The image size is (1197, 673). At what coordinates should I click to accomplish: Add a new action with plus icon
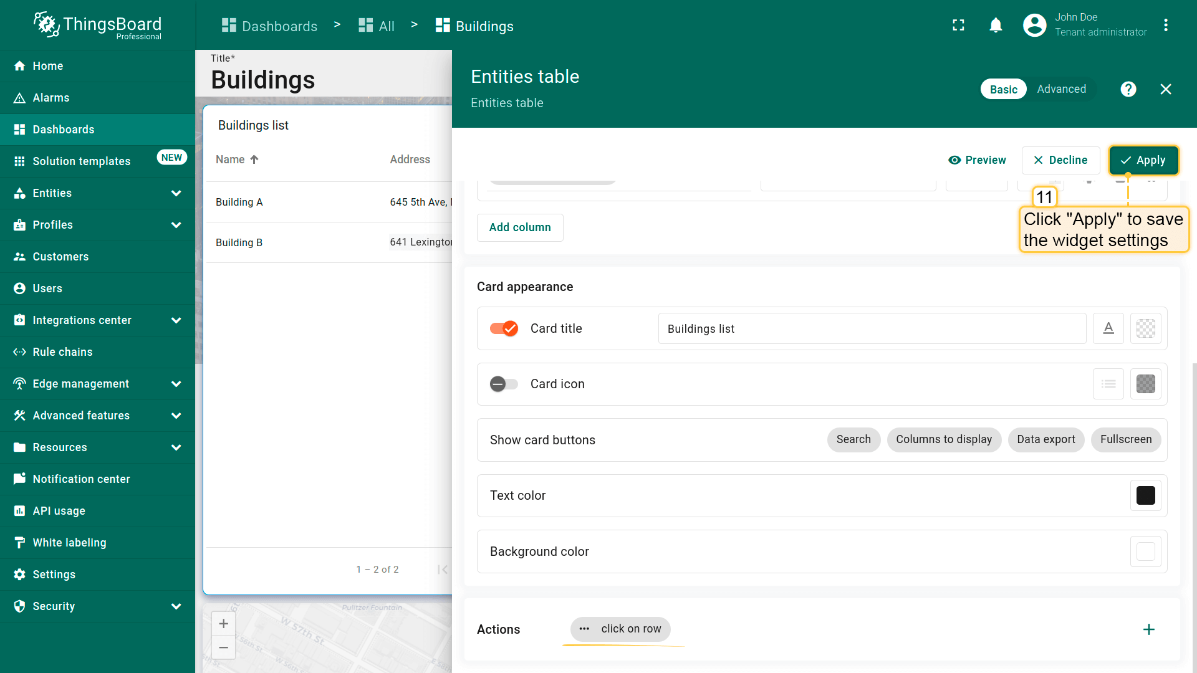point(1148,629)
